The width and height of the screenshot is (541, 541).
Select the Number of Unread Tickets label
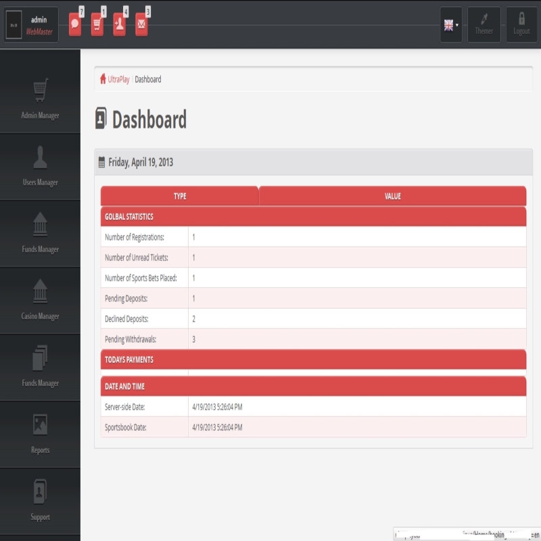(137, 258)
